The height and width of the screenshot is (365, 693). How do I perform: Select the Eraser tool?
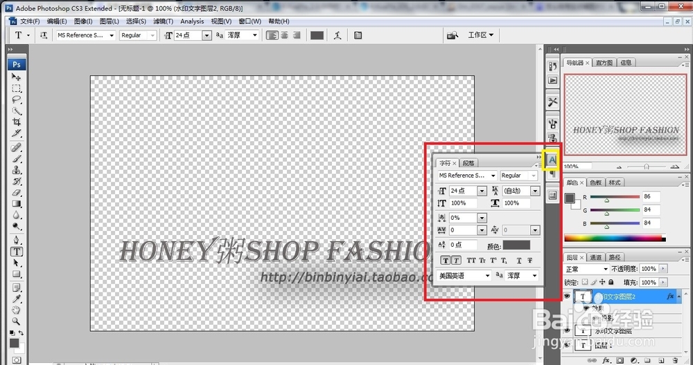click(17, 193)
